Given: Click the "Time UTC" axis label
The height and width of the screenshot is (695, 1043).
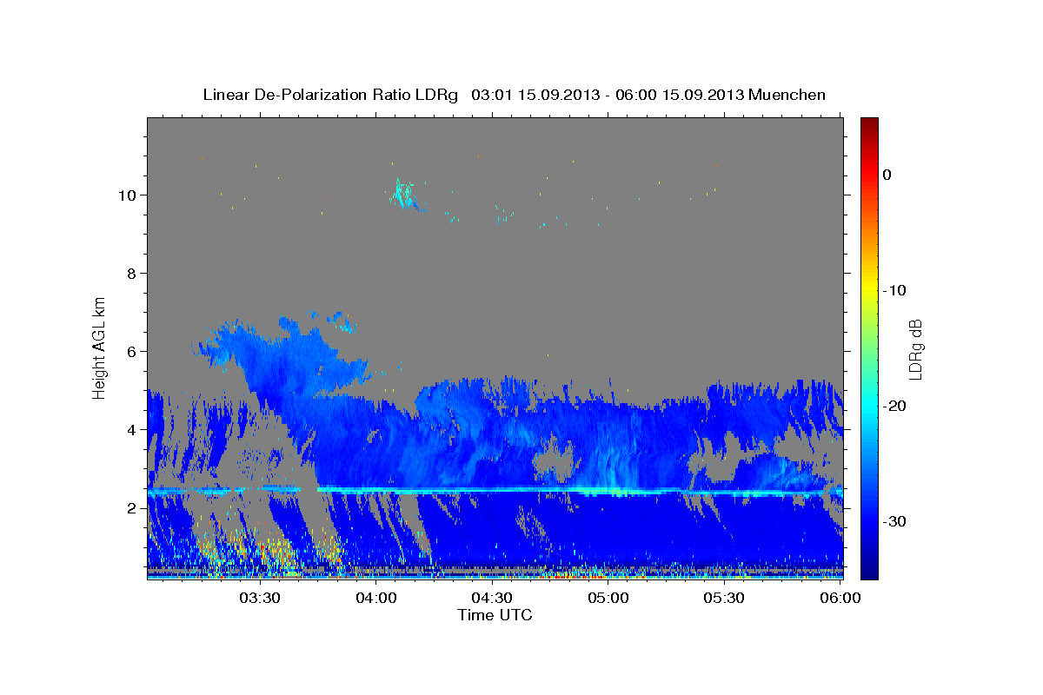Looking at the screenshot, I should [495, 615].
